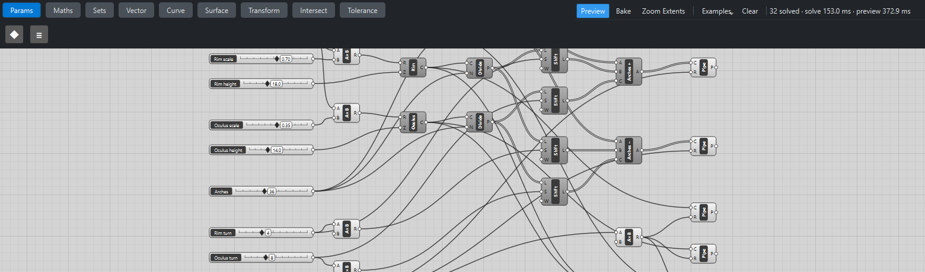The width and height of the screenshot is (925, 272).
Task: Switch to the Params tab
Action: 22,11
